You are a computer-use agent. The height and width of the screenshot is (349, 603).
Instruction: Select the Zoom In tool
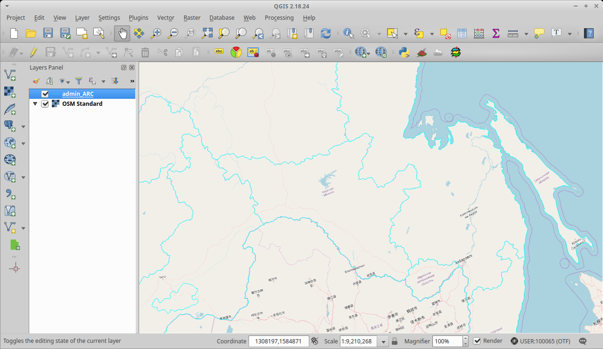click(156, 33)
